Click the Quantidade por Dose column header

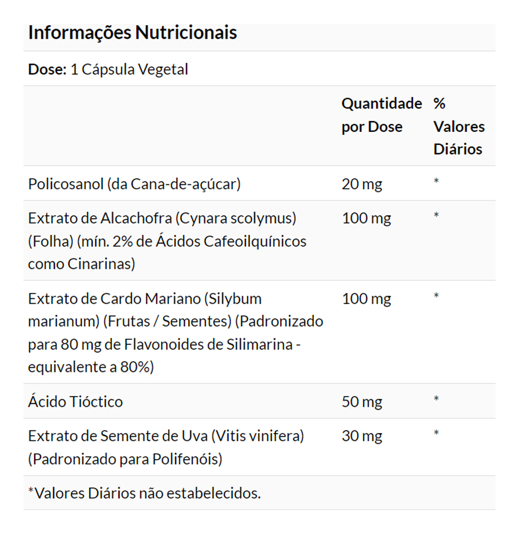[x=381, y=115]
